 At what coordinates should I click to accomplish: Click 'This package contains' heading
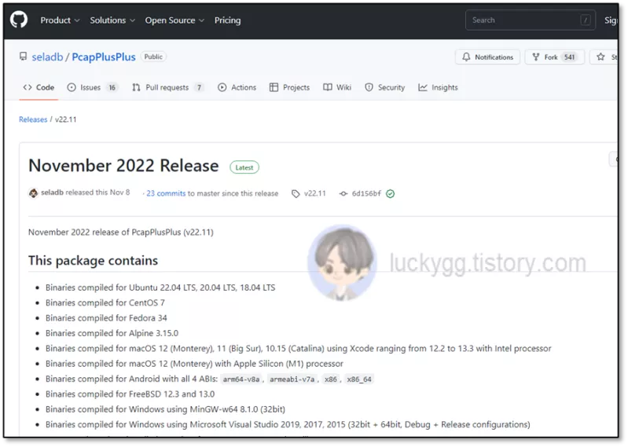tap(93, 261)
